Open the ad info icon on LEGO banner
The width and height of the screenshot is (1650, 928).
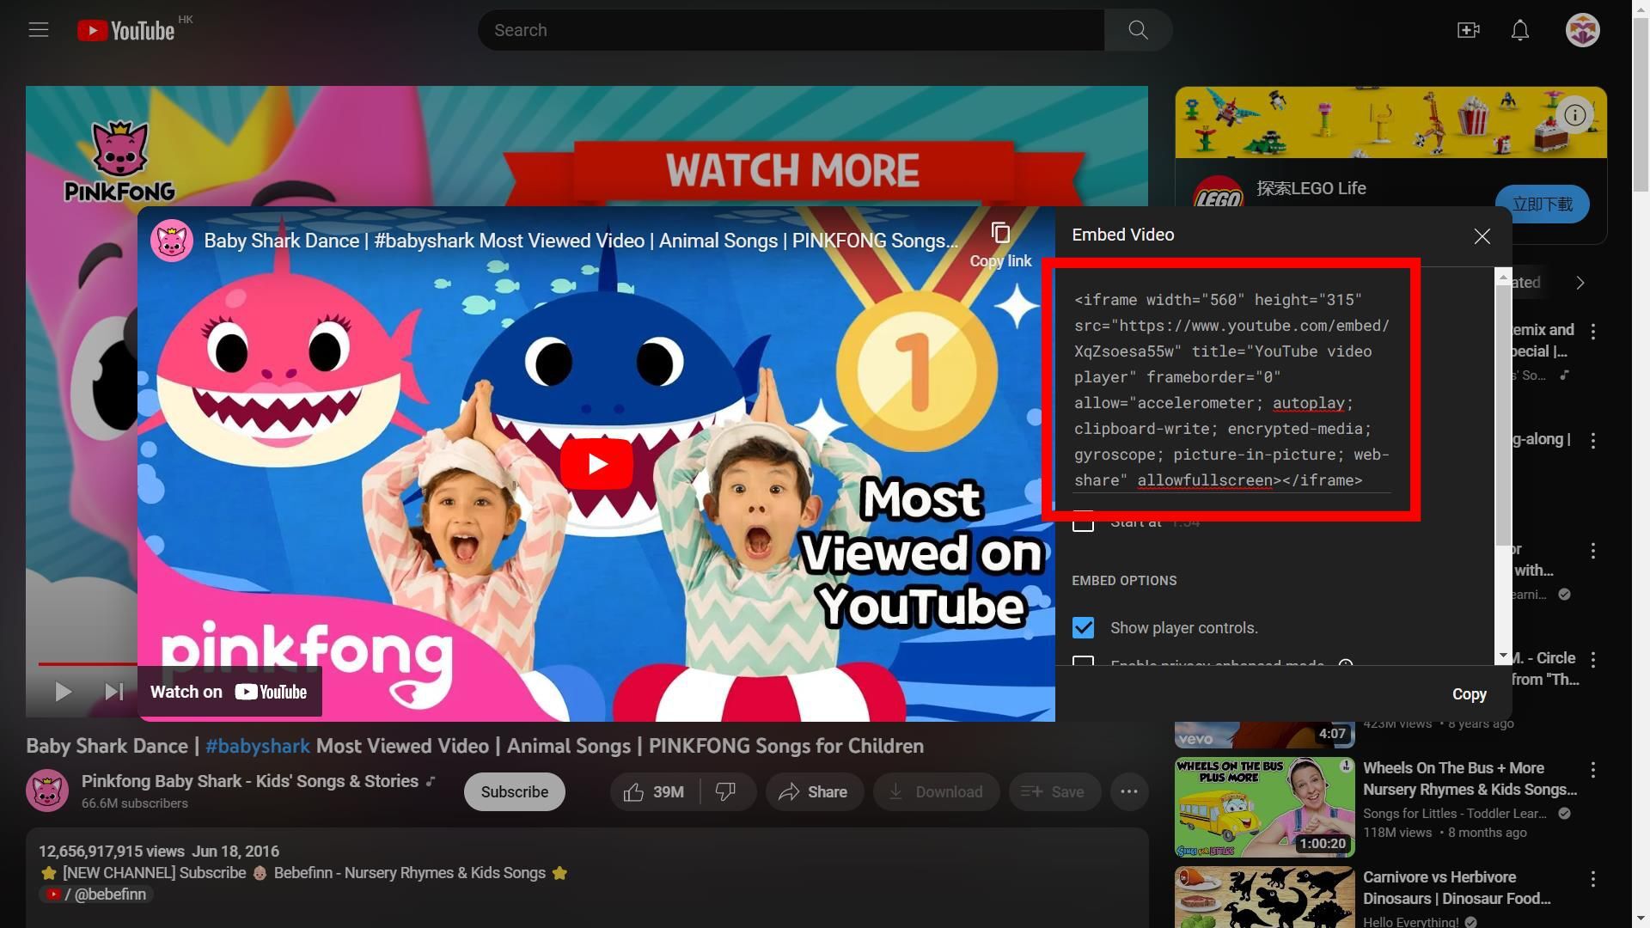1574,115
